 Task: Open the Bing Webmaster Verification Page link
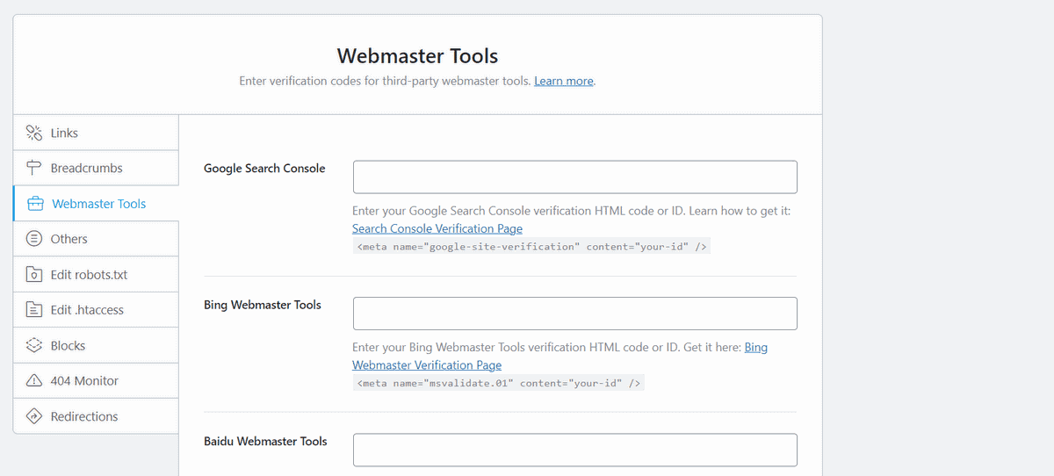pyautogui.click(x=559, y=356)
